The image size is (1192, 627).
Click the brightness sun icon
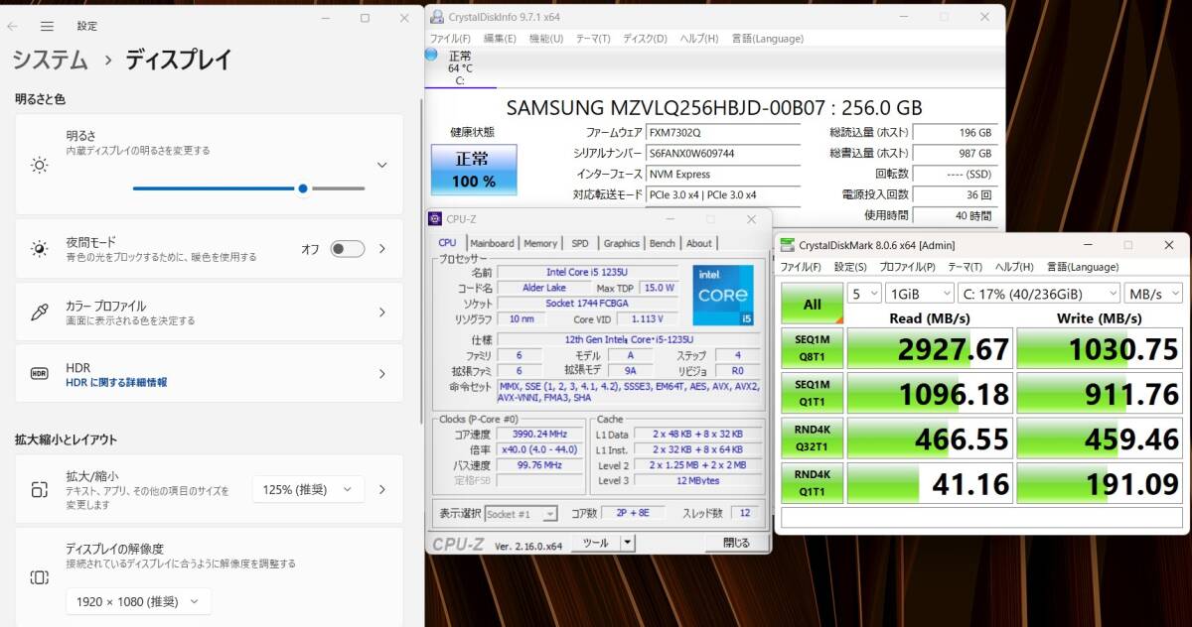point(39,165)
